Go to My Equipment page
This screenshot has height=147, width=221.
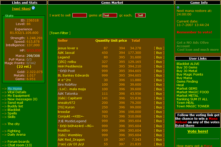coord(18,96)
